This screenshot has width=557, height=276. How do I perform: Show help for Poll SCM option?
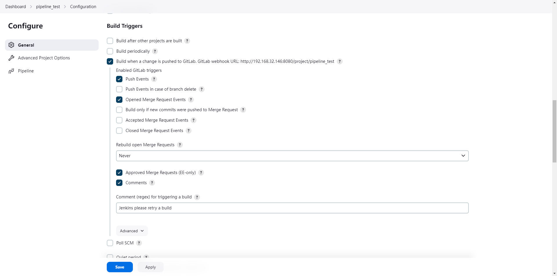click(x=139, y=243)
